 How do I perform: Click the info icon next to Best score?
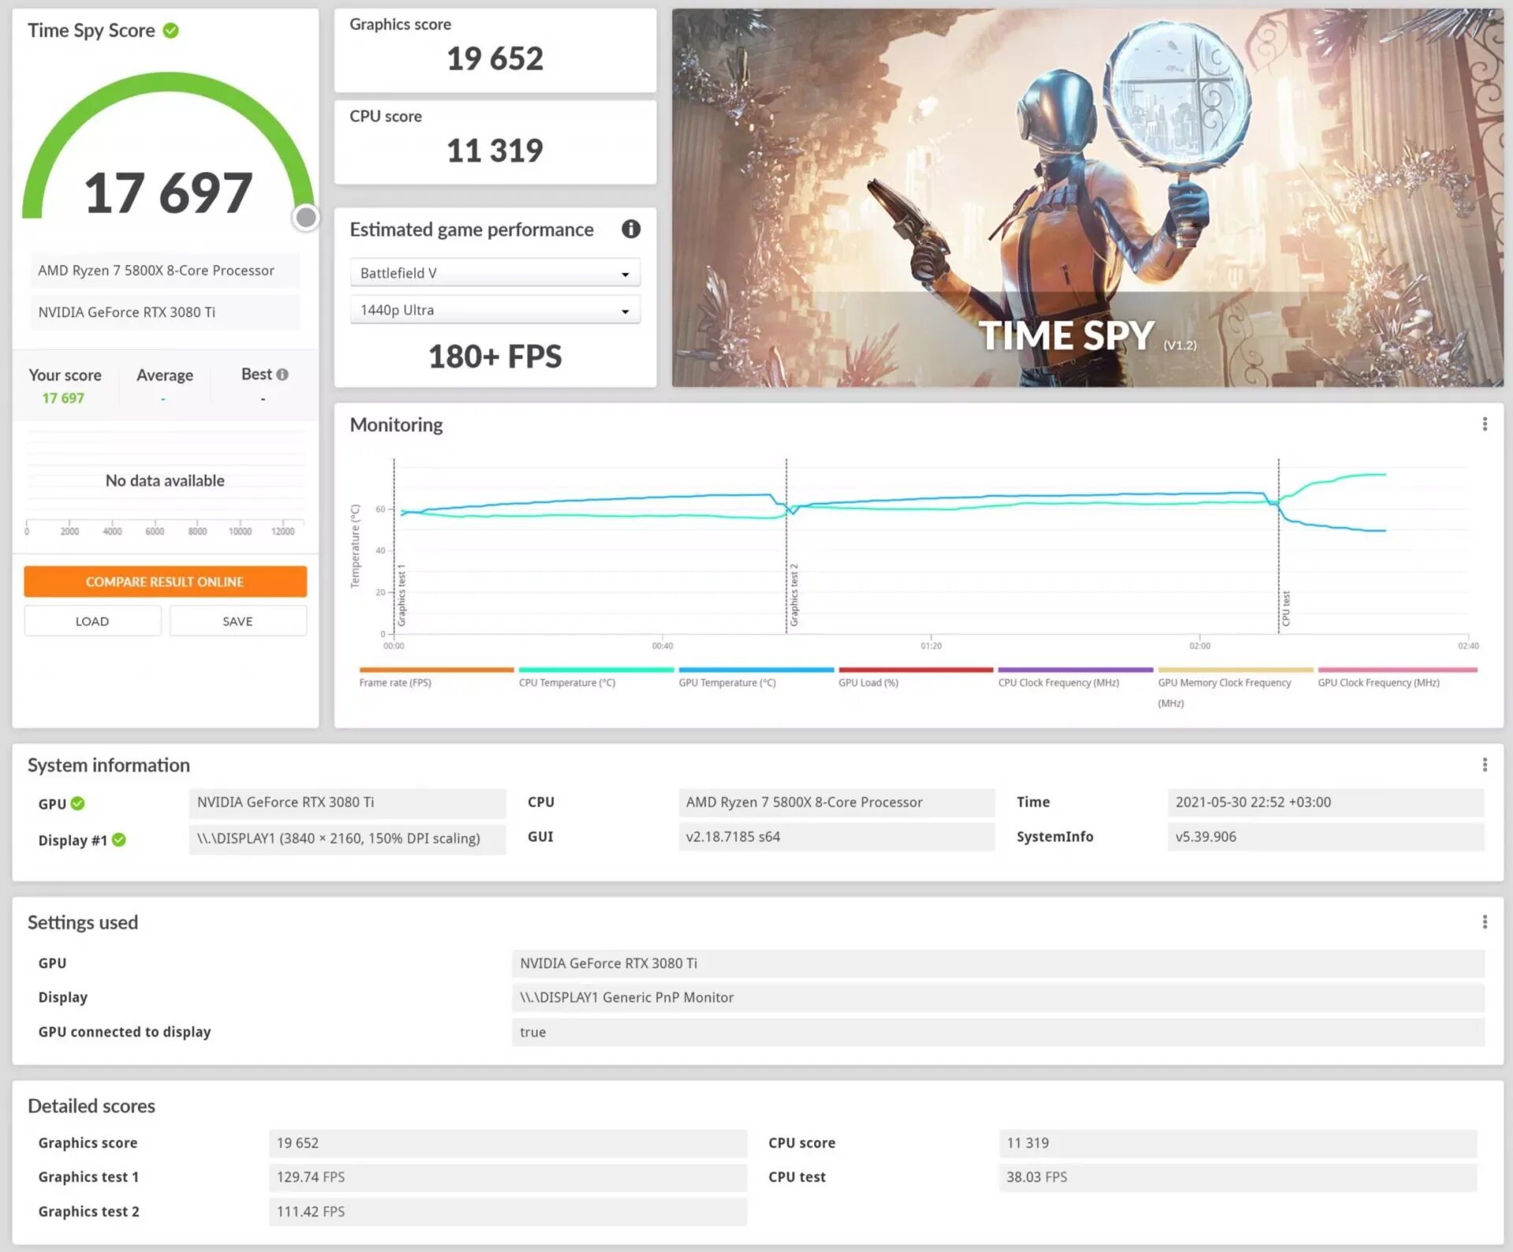(282, 374)
